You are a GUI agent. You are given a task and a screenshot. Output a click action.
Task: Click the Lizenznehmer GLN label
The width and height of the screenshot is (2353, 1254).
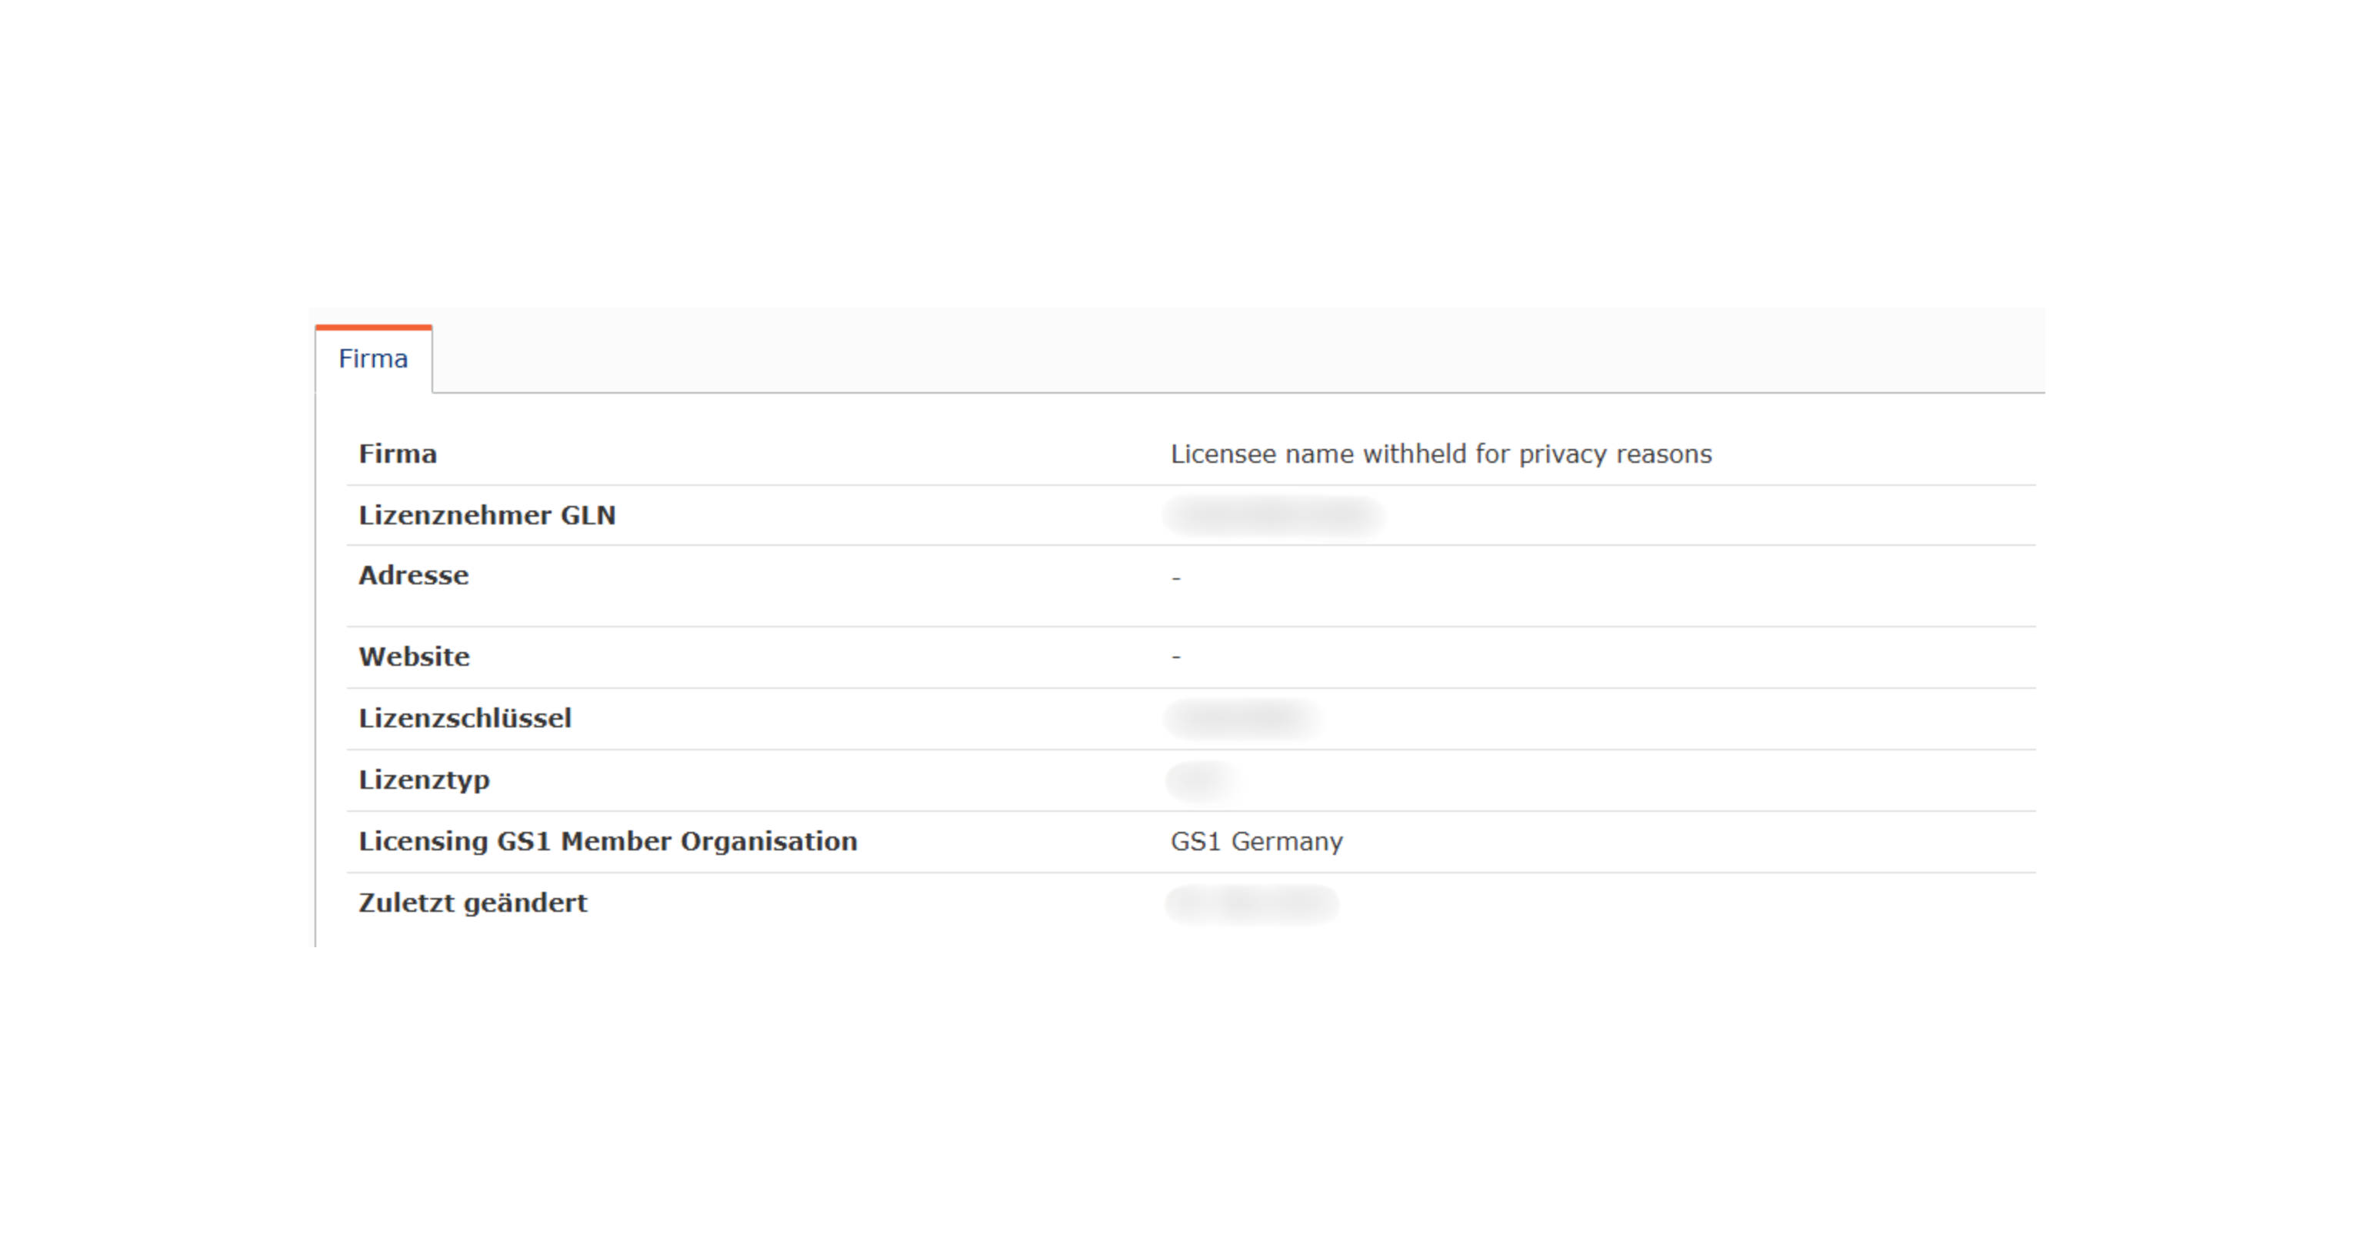(487, 515)
